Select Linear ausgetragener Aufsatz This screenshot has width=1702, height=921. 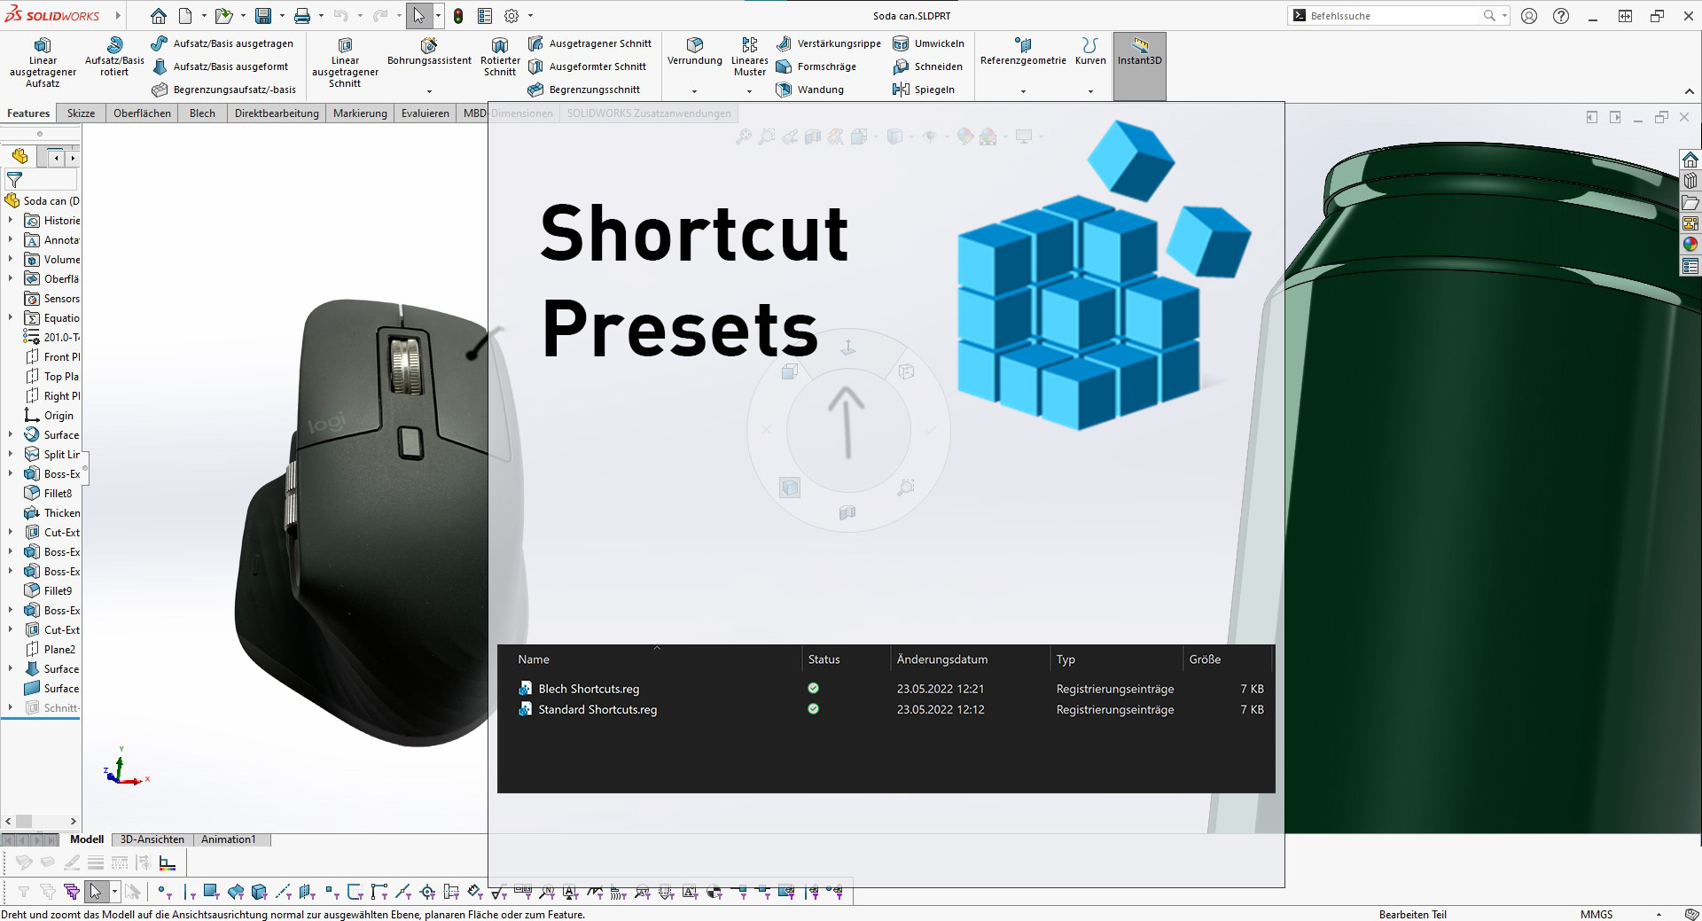(42, 60)
